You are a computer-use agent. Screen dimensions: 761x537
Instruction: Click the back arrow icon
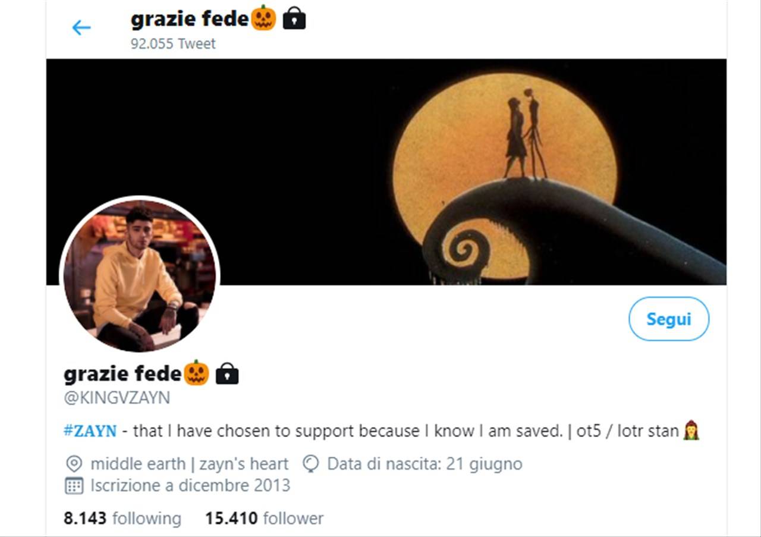click(81, 27)
